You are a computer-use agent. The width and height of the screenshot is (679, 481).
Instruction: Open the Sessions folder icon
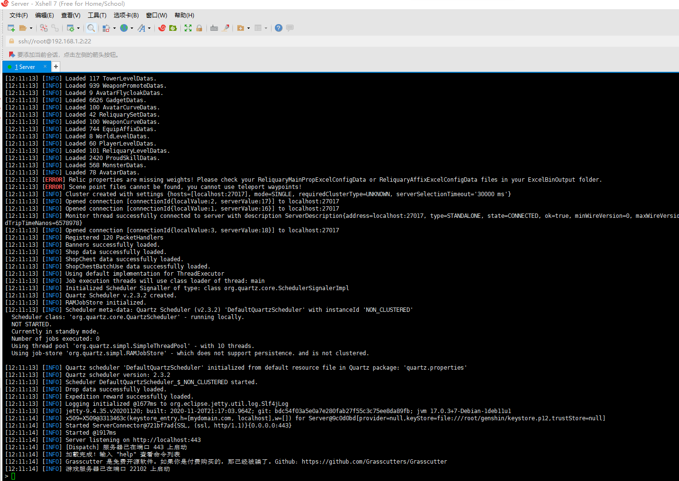pos(23,28)
